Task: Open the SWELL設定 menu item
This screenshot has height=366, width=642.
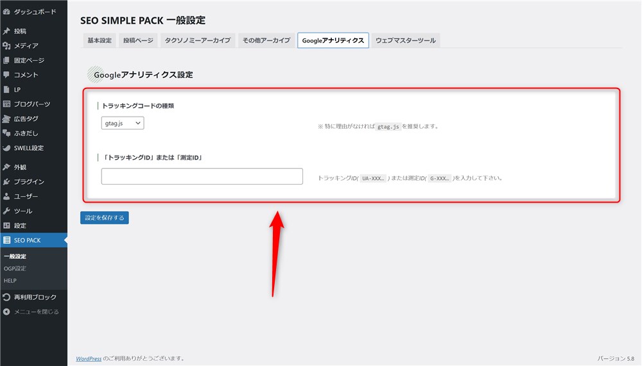Action: [33, 148]
